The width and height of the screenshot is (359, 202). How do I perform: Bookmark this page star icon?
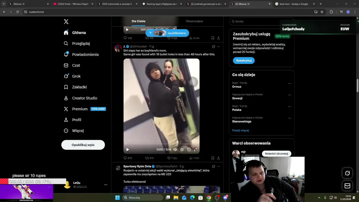[322, 12]
